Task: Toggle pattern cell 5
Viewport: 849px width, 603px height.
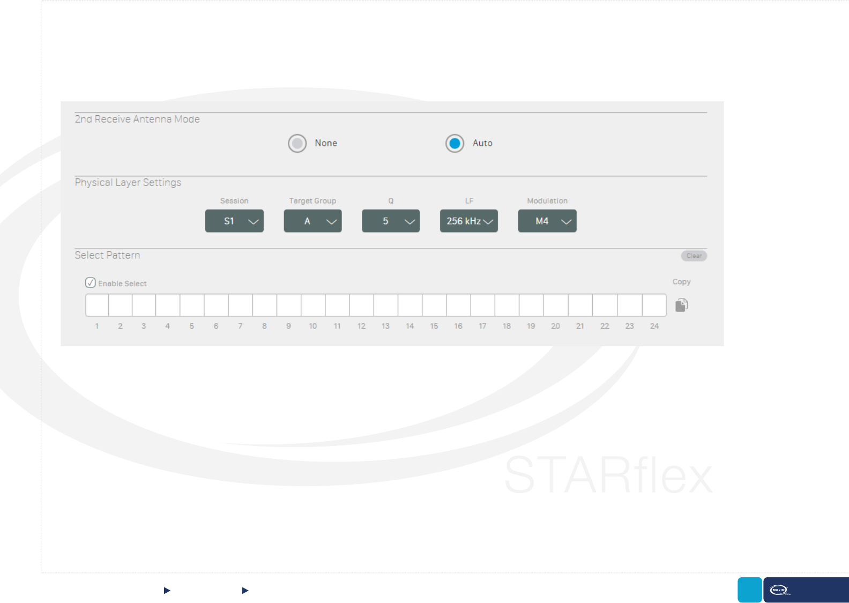Action: 192,305
